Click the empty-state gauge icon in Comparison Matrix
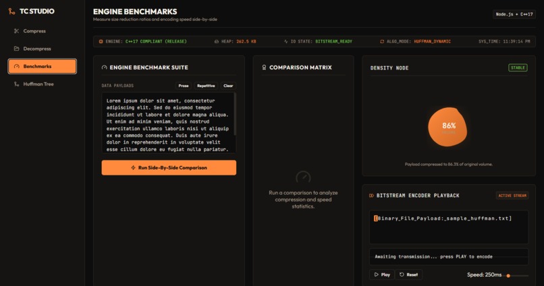 click(303, 177)
